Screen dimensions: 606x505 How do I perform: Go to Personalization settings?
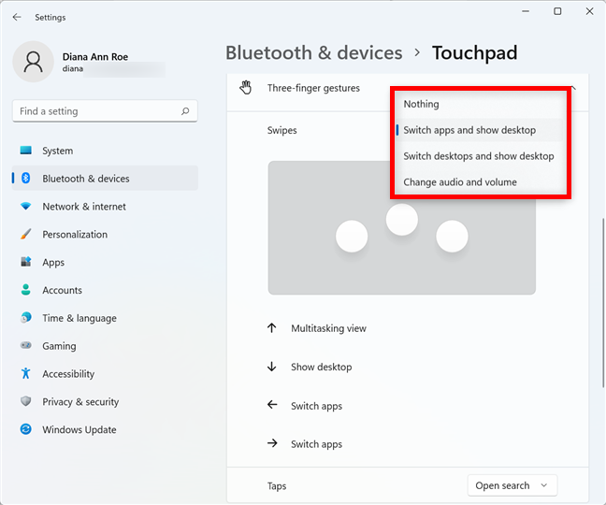[x=105, y=234]
